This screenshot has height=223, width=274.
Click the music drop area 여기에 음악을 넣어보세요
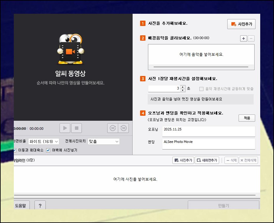click(201, 54)
